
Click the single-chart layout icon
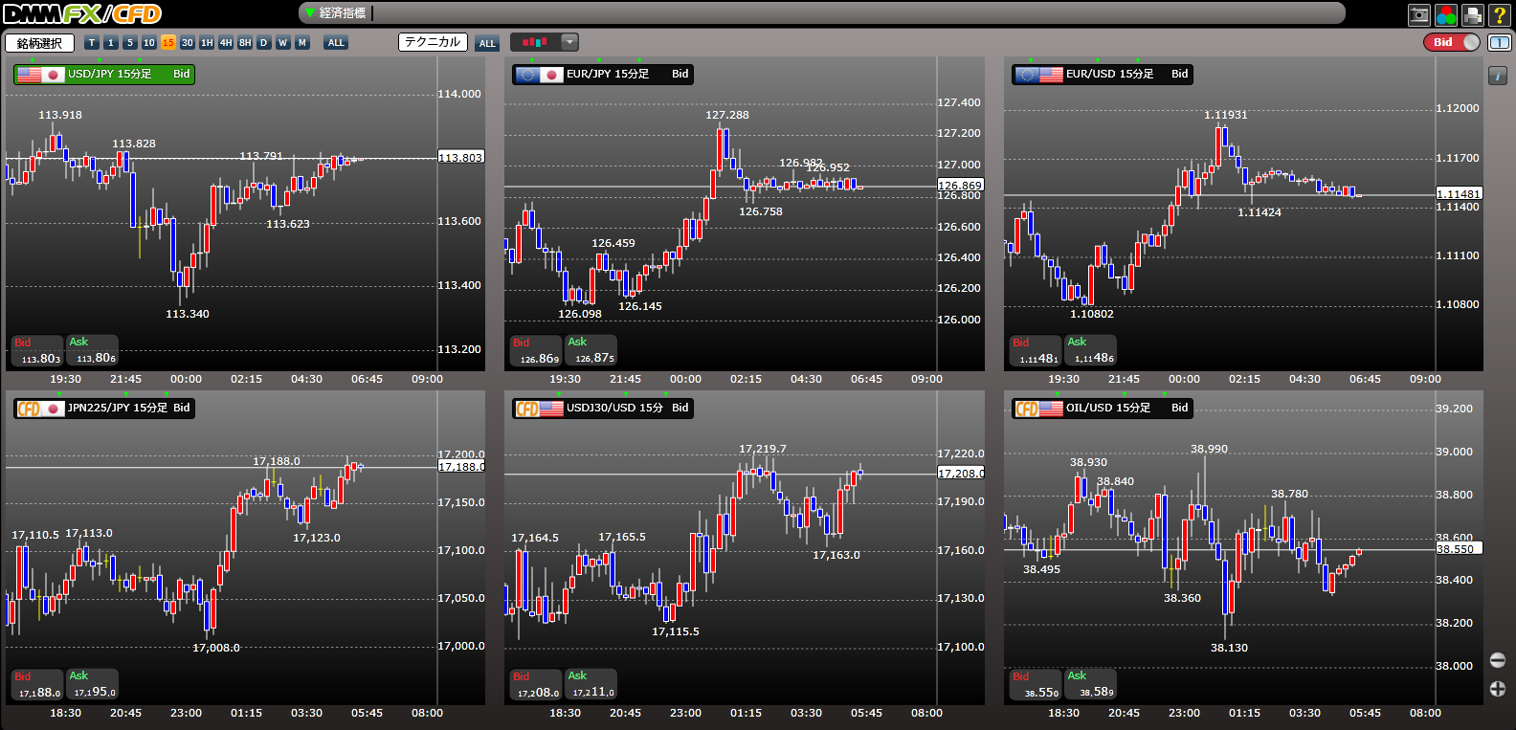pyautogui.click(x=1500, y=42)
